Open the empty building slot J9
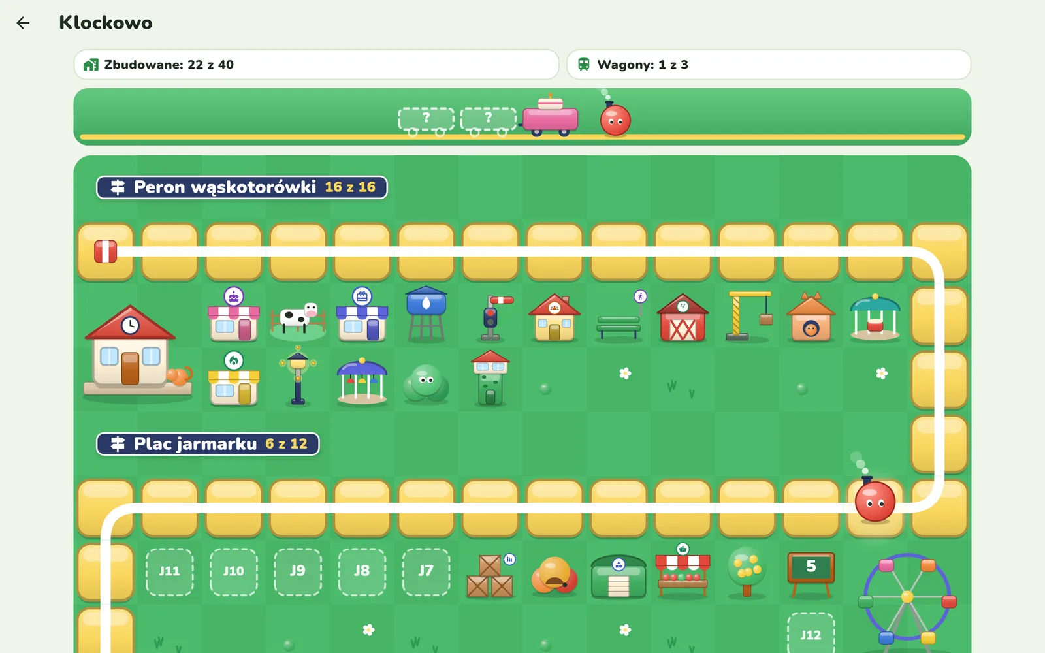Viewport: 1045px width, 653px height. [x=298, y=571]
